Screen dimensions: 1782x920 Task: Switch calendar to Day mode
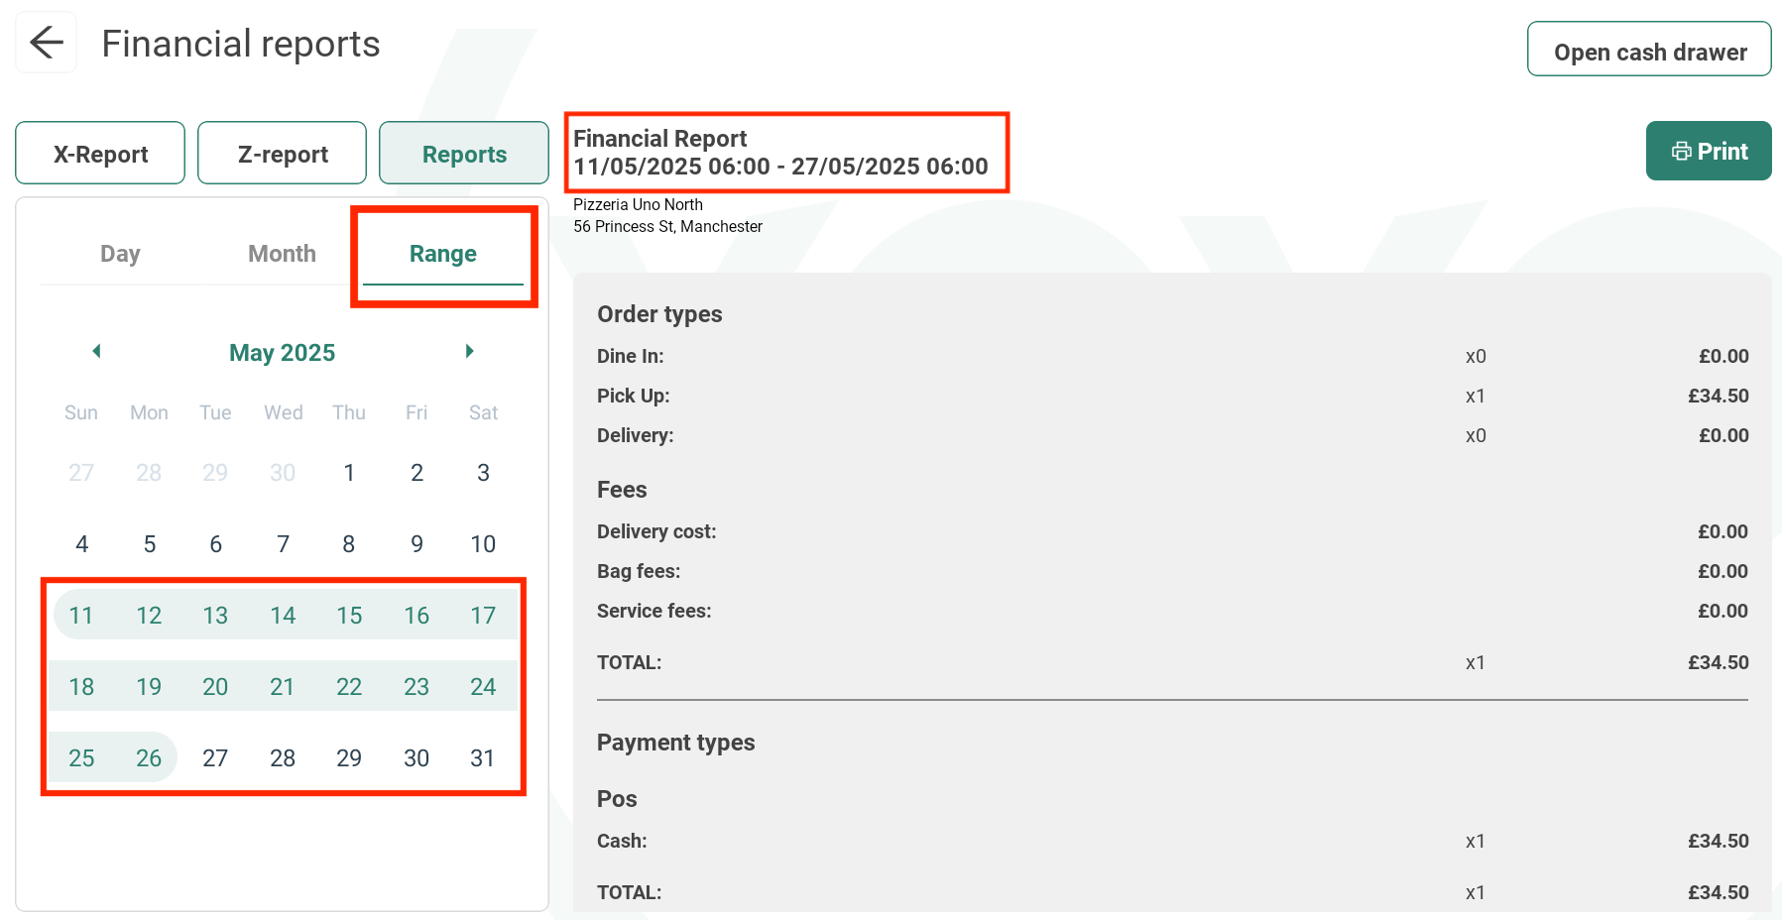coord(120,254)
